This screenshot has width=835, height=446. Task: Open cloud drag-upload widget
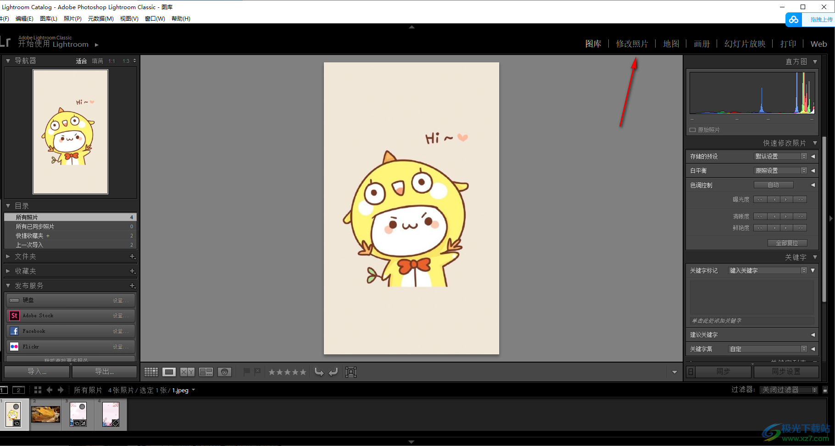[x=810, y=20]
